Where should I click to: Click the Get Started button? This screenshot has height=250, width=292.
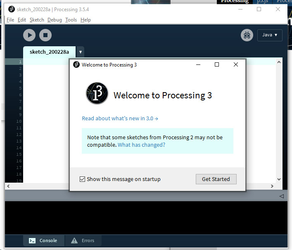pyautogui.click(x=216, y=179)
